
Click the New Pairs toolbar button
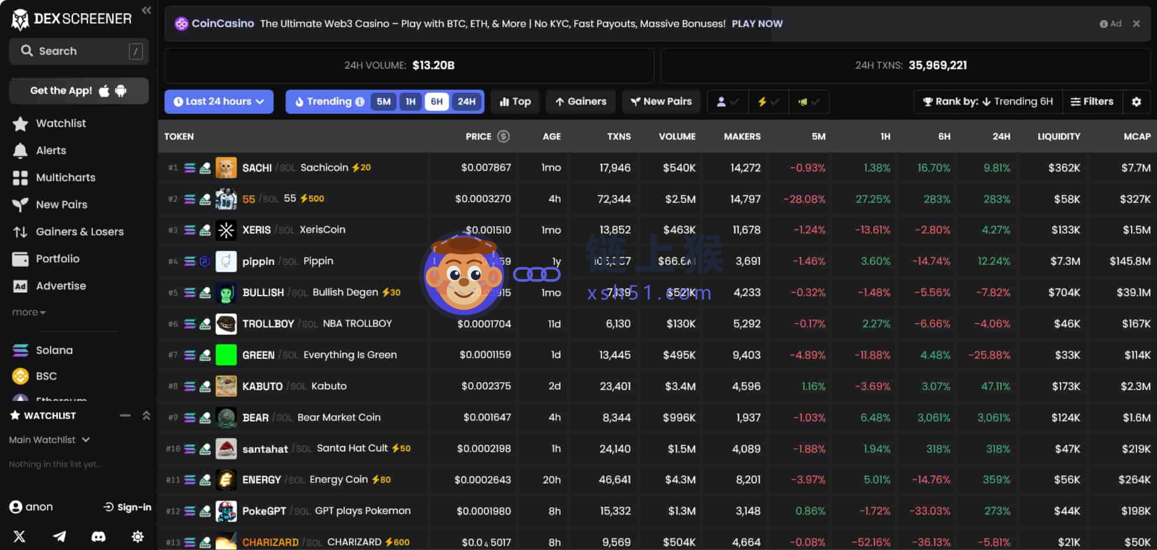pos(661,102)
